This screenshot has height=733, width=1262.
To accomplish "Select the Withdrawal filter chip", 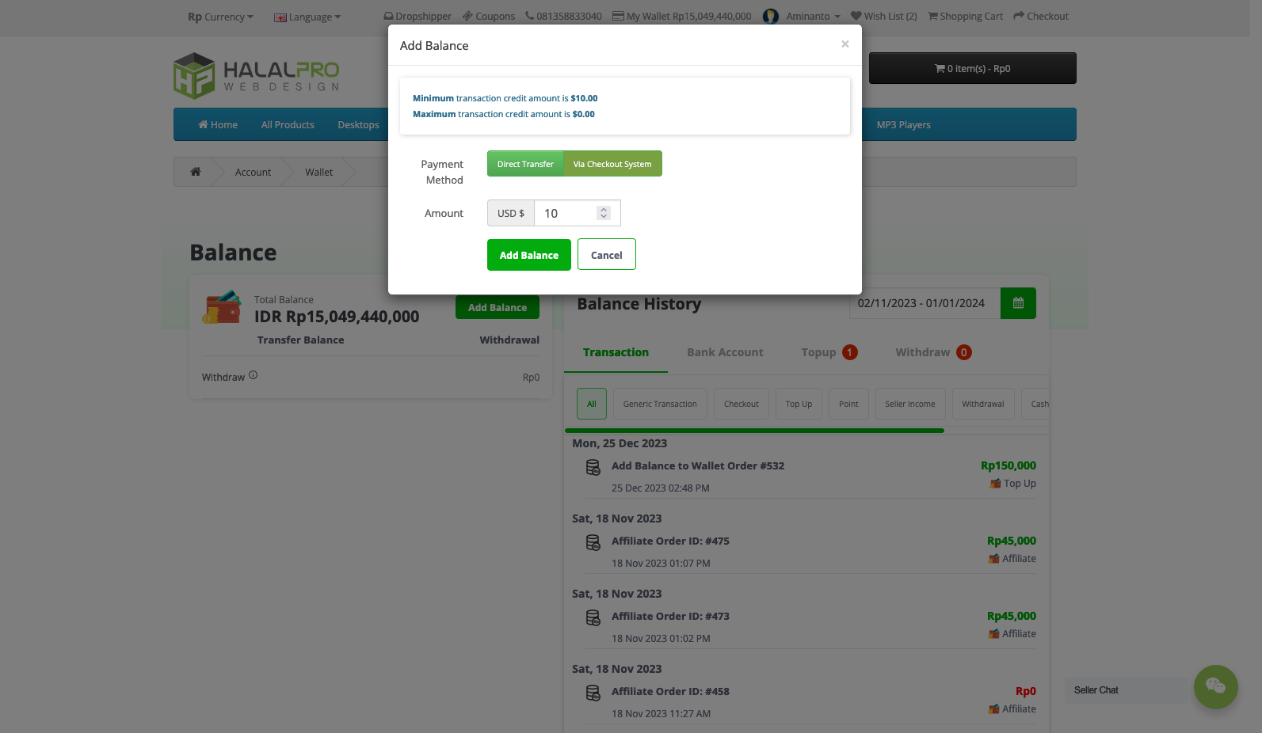I will 982,404.
